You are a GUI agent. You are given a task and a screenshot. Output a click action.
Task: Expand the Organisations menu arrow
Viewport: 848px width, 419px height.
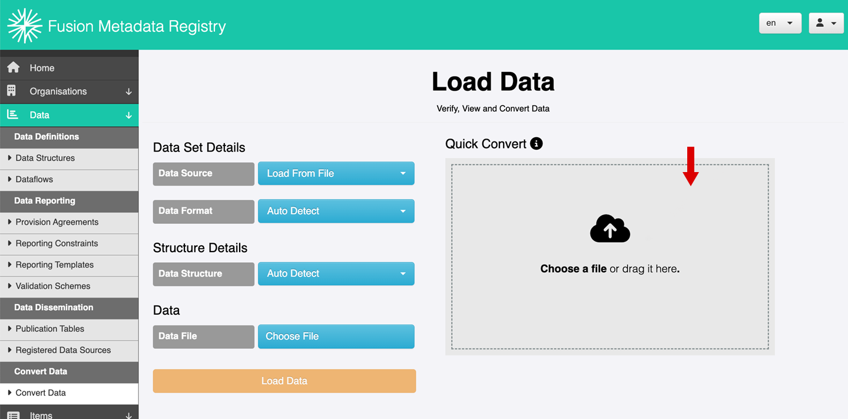pyautogui.click(x=128, y=92)
